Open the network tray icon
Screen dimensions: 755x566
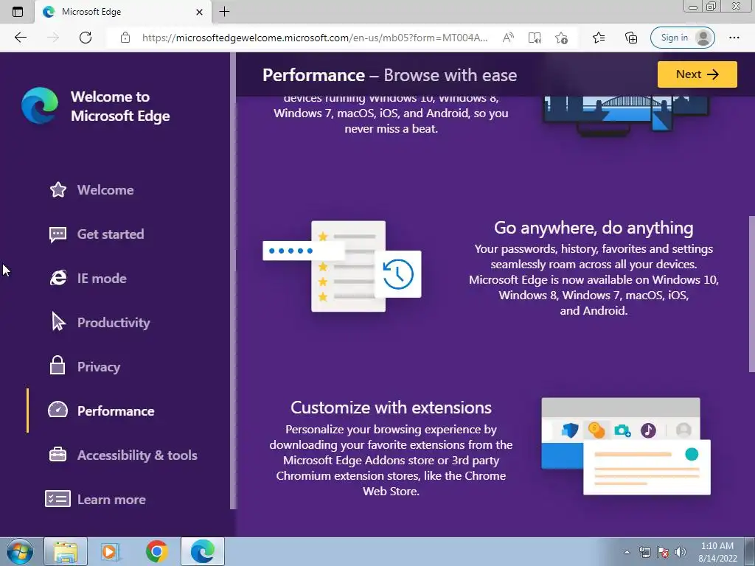click(x=644, y=552)
